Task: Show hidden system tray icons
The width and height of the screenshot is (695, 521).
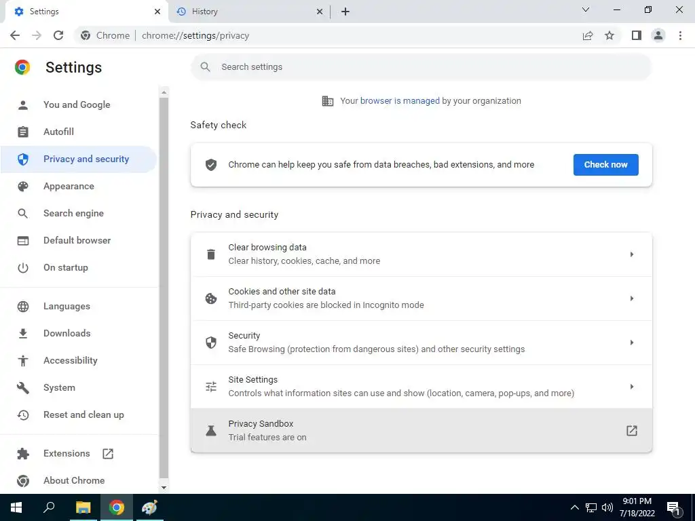Action: click(x=574, y=507)
